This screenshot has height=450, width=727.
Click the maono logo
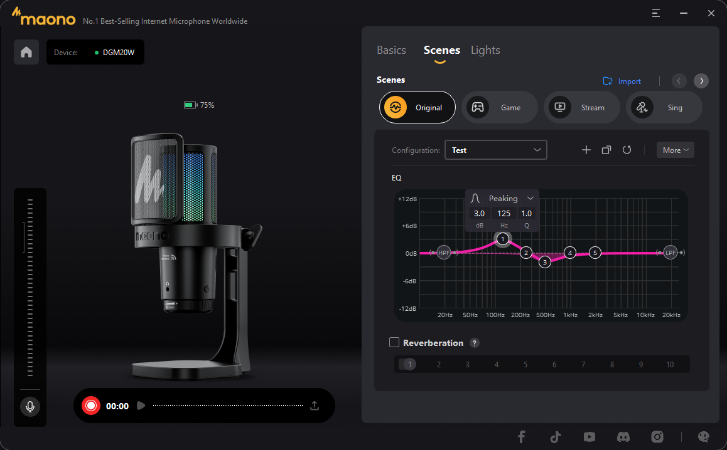coord(43,17)
